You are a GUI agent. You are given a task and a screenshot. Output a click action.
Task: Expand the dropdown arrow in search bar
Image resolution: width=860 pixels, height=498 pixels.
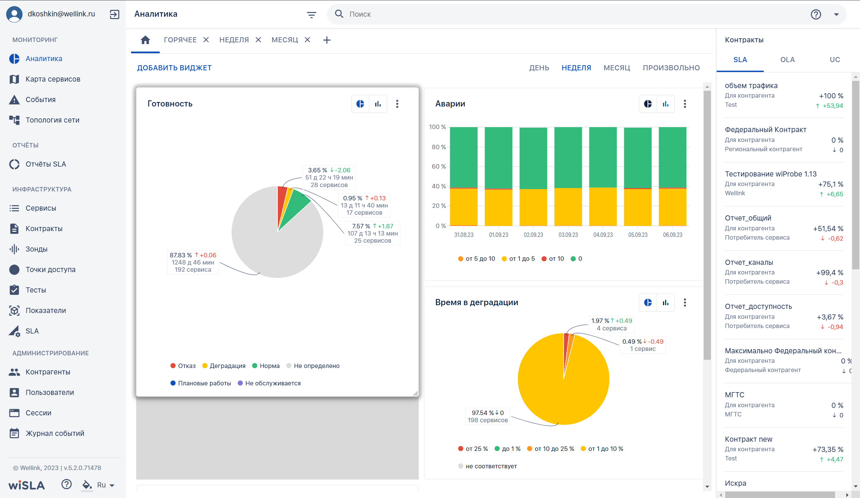click(836, 14)
